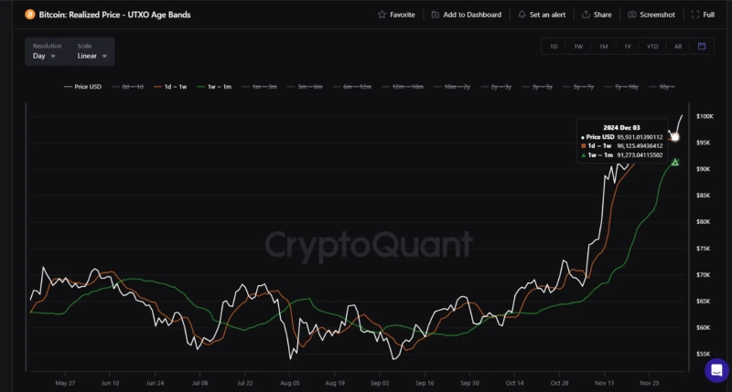This screenshot has height=392, width=732.
Task: Click the Bitcoin logo icon in title
Action: [x=30, y=15]
